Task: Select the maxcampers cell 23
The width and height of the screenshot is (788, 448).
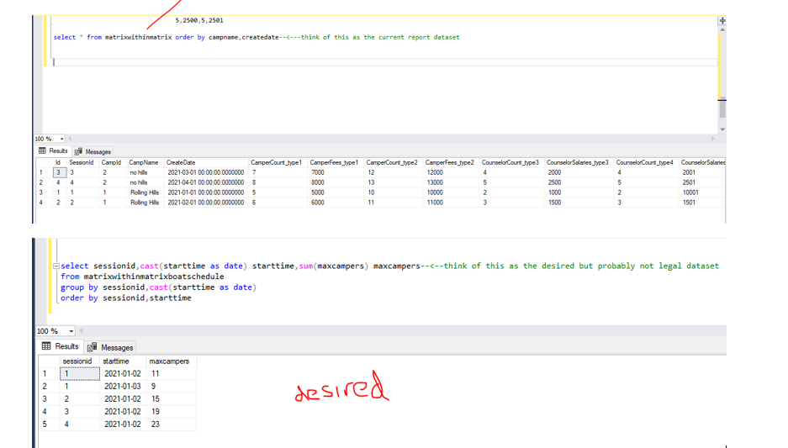Action: tap(171, 424)
